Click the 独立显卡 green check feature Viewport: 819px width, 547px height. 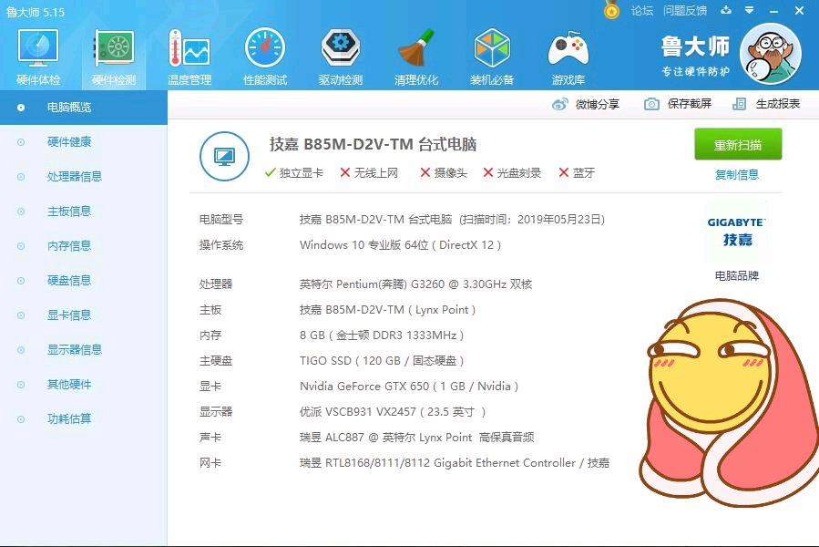click(294, 172)
